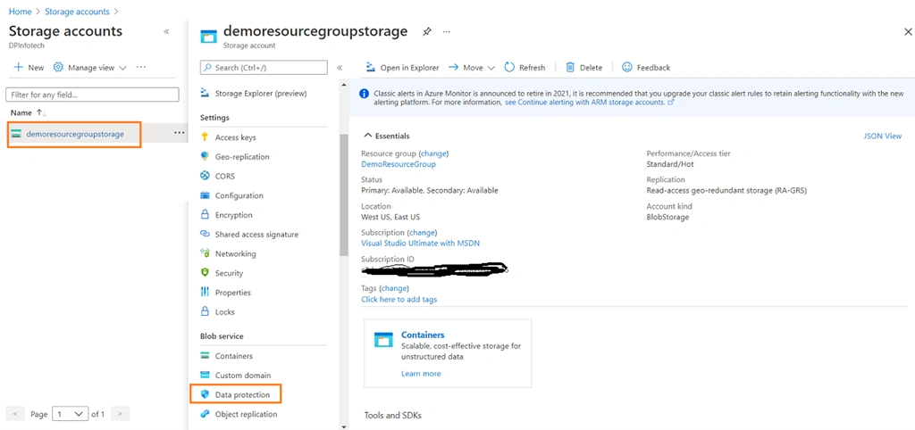Select demoresourcegroupstorage in the accounts list
The height and width of the screenshot is (430, 915).
(75, 134)
